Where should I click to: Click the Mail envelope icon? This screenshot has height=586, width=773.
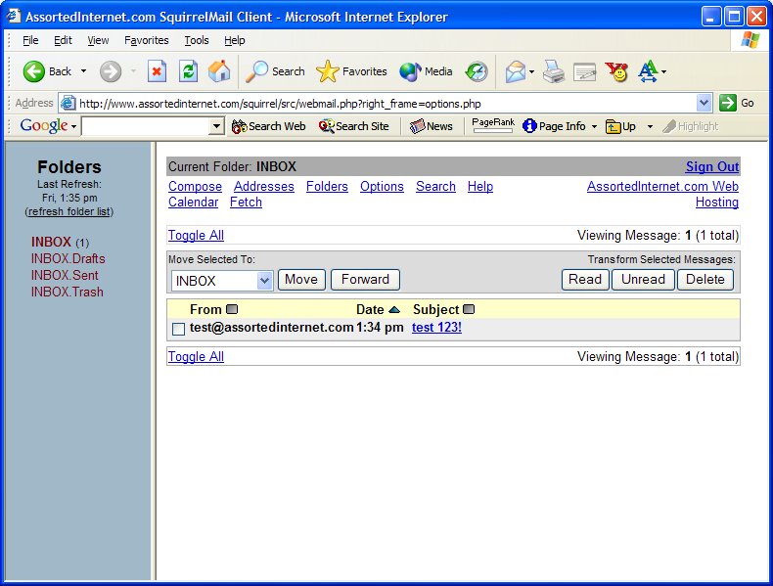[x=516, y=71]
